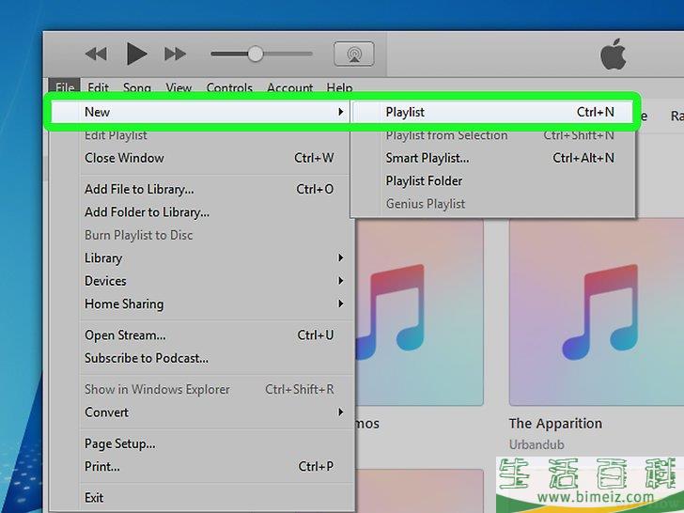Adjust the volume slider knob
This screenshot has width=684, height=513.
click(256, 54)
